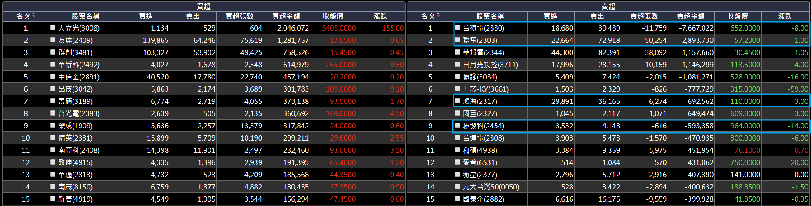Select checkbox for 群創(3481)
This screenshot has height=206, width=811.
pos(53,52)
